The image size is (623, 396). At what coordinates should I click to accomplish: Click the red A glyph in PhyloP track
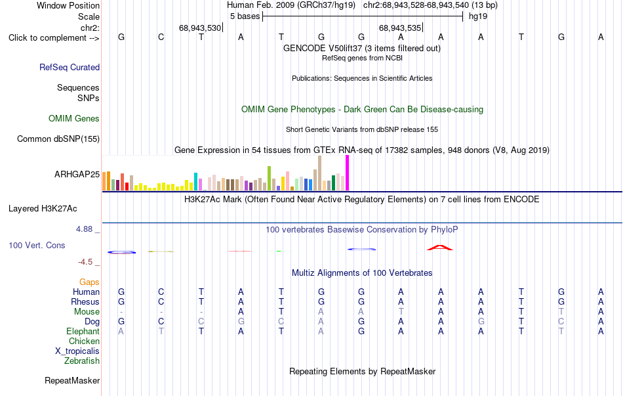(440, 248)
